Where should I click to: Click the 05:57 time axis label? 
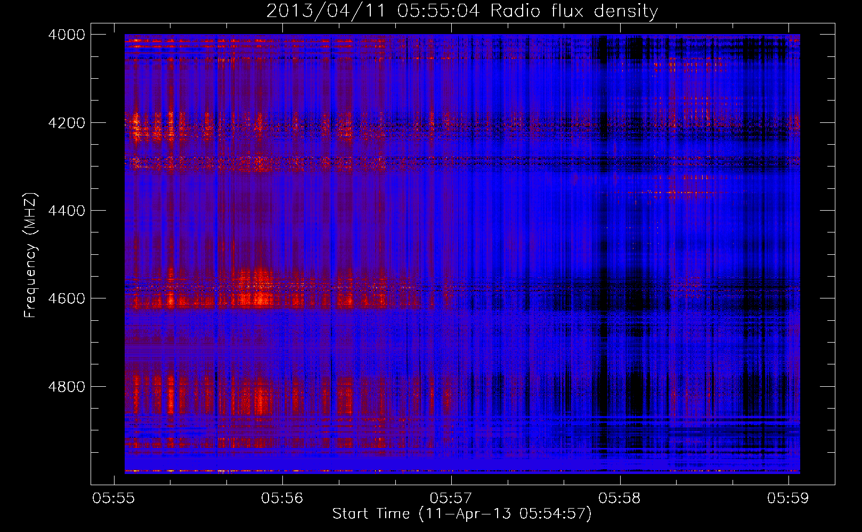click(x=451, y=498)
